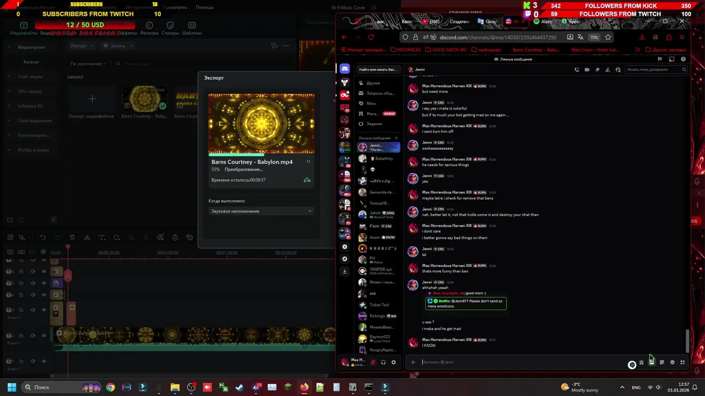Open the Friends tab in Discord

pyautogui.click(x=377, y=83)
